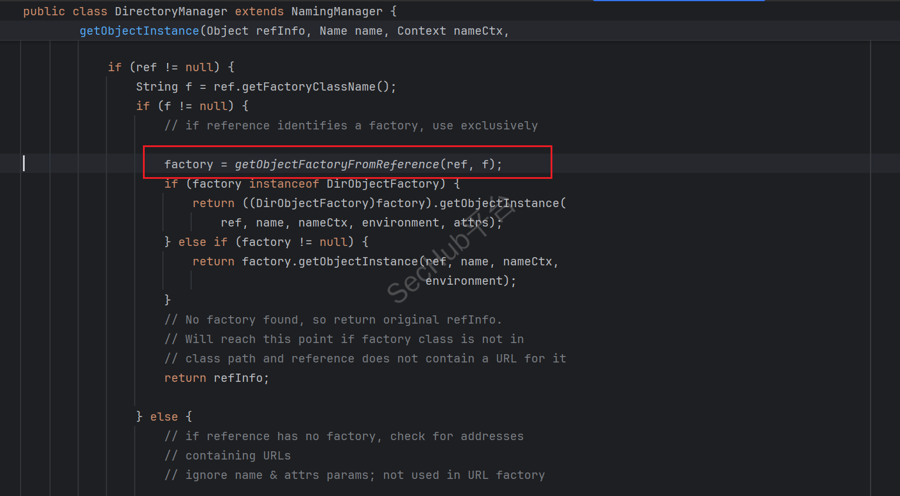Viewport: 900px width, 496px height.
Task: Click the 'return refInfo;' statement
Action: (x=216, y=378)
